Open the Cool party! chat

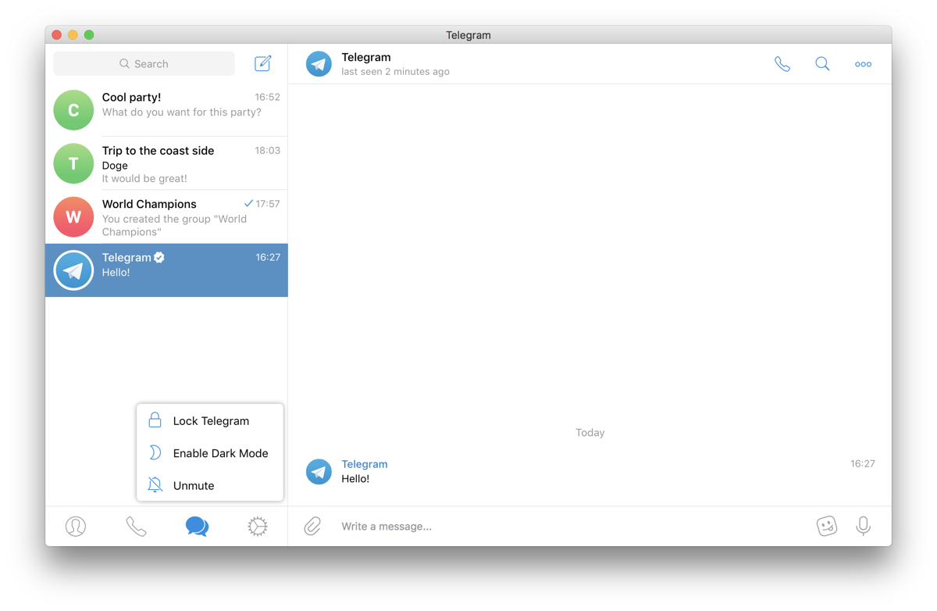point(166,109)
